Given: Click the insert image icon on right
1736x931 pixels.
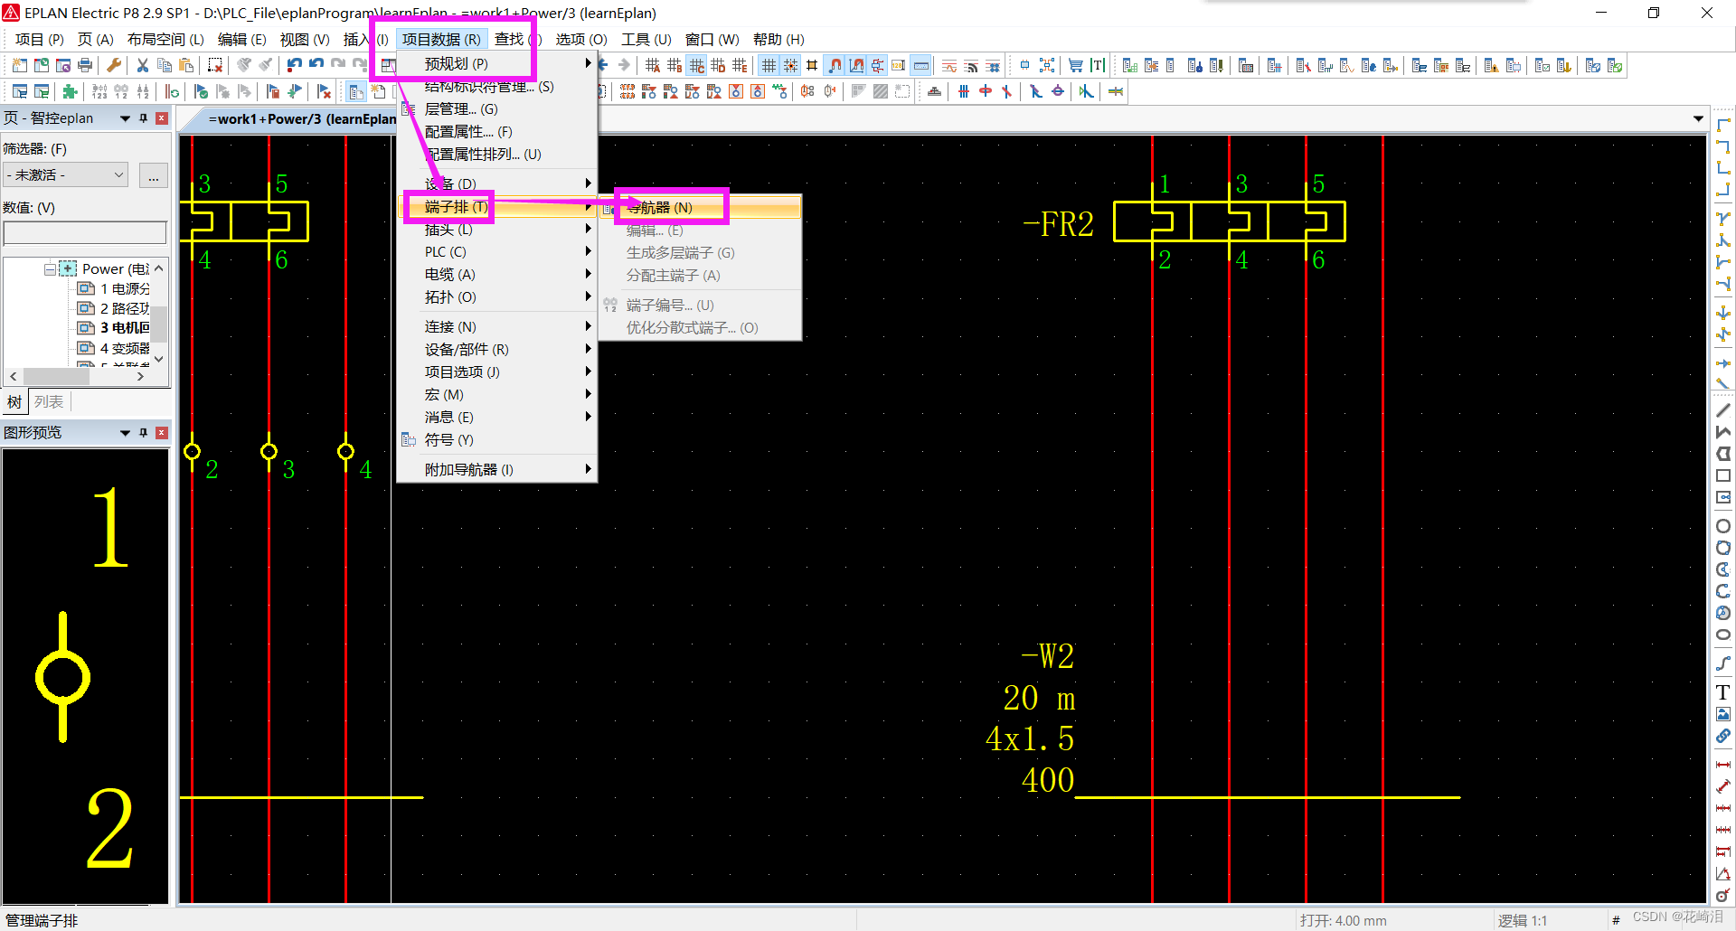Looking at the screenshot, I should [1723, 714].
